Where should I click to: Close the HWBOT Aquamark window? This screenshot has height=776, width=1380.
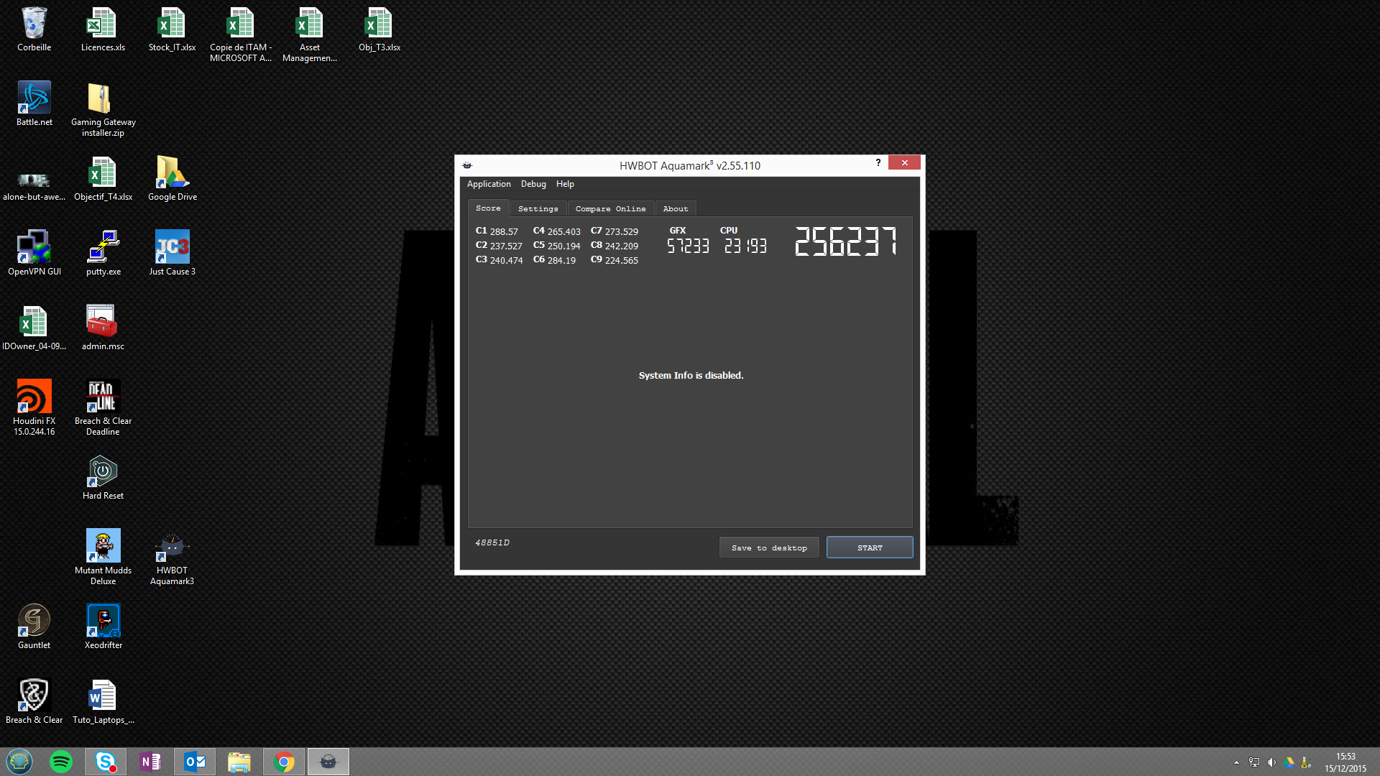[904, 163]
